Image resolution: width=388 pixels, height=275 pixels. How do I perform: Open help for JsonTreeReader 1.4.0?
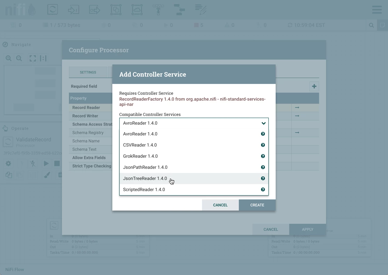[263, 178]
